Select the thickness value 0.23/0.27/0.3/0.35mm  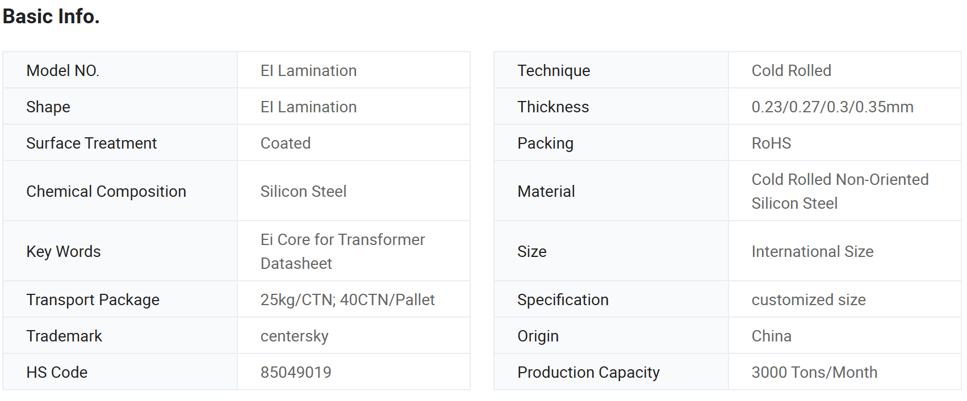(x=832, y=107)
